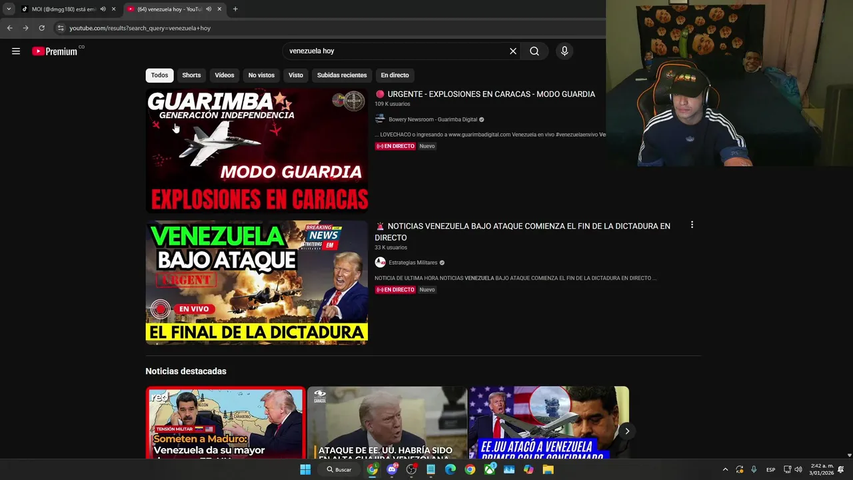This screenshot has height=480, width=853.
Task: Open the YouTube guide hamburger menu
Action: click(x=16, y=51)
